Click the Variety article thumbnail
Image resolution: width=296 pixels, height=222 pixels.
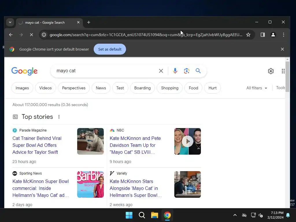[187, 184]
